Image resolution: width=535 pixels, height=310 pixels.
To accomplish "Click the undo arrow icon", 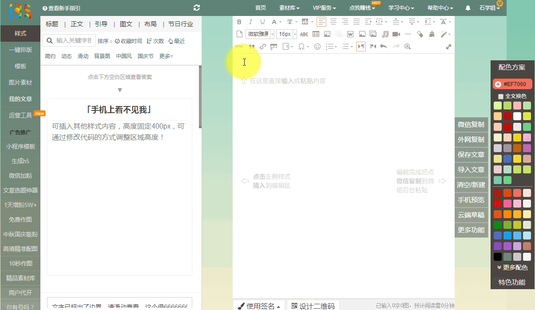I will coord(384,47).
